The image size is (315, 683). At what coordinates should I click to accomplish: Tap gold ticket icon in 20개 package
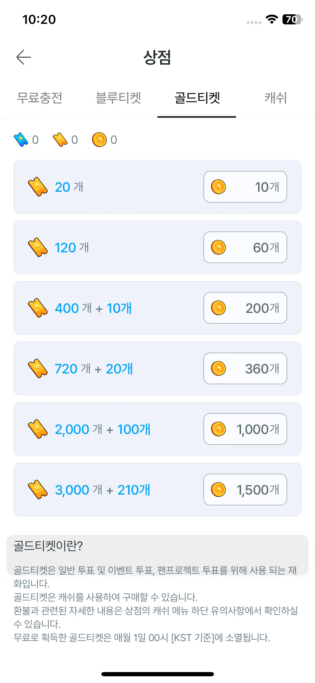click(x=38, y=187)
